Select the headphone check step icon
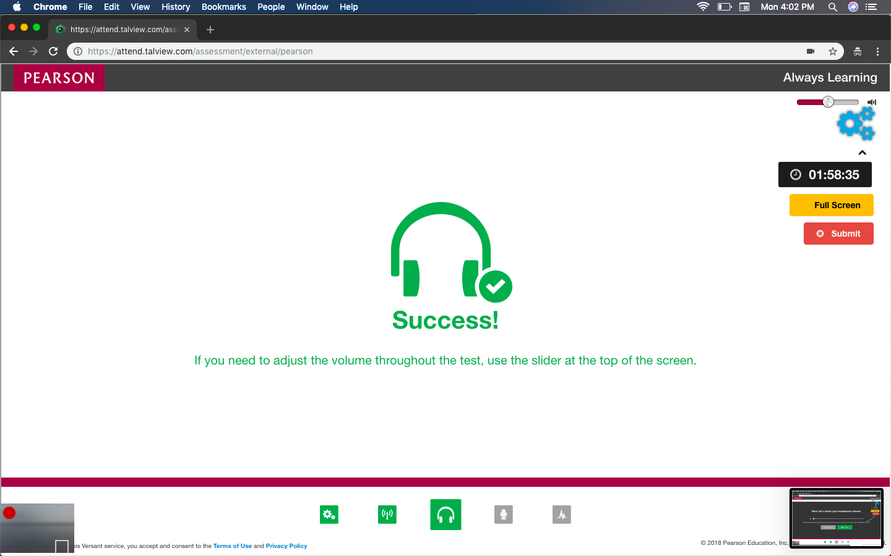This screenshot has height=556, width=891. [x=445, y=515]
